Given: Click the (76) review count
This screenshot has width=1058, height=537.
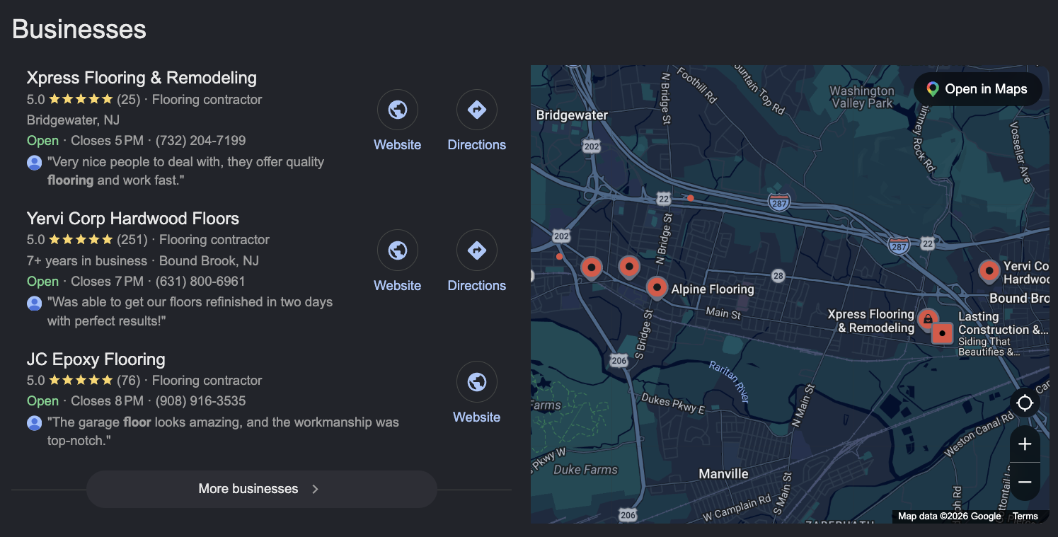Looking at the screenshot, I should pyautogui.click(x=129, y=381).
